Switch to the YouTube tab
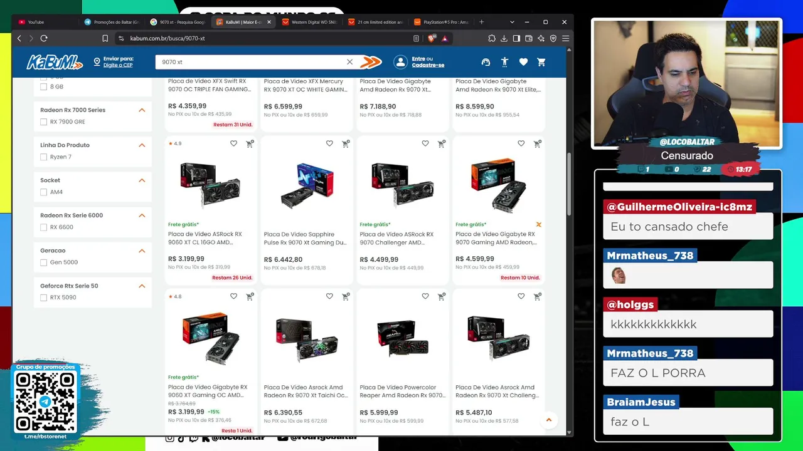The height and width of the screenshot is (451, 803). [x=47, y=22]
